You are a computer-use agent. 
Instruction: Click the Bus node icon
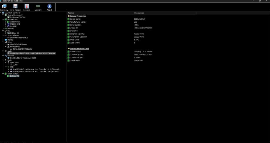coord(6,31)
